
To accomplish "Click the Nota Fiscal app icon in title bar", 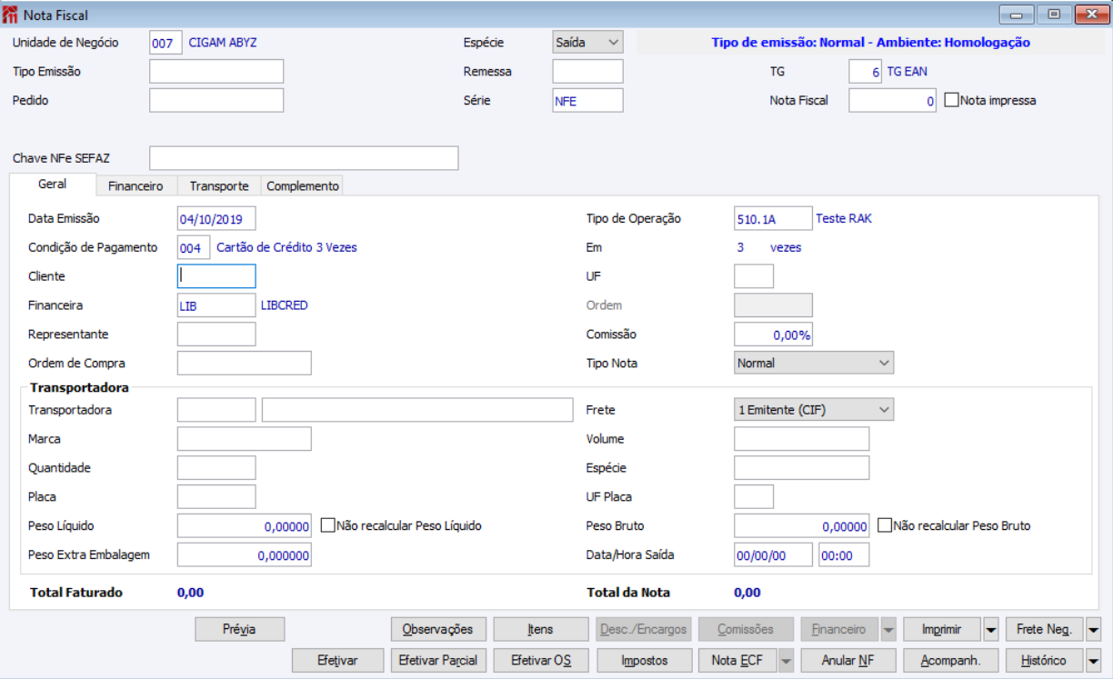I will 10,14.
